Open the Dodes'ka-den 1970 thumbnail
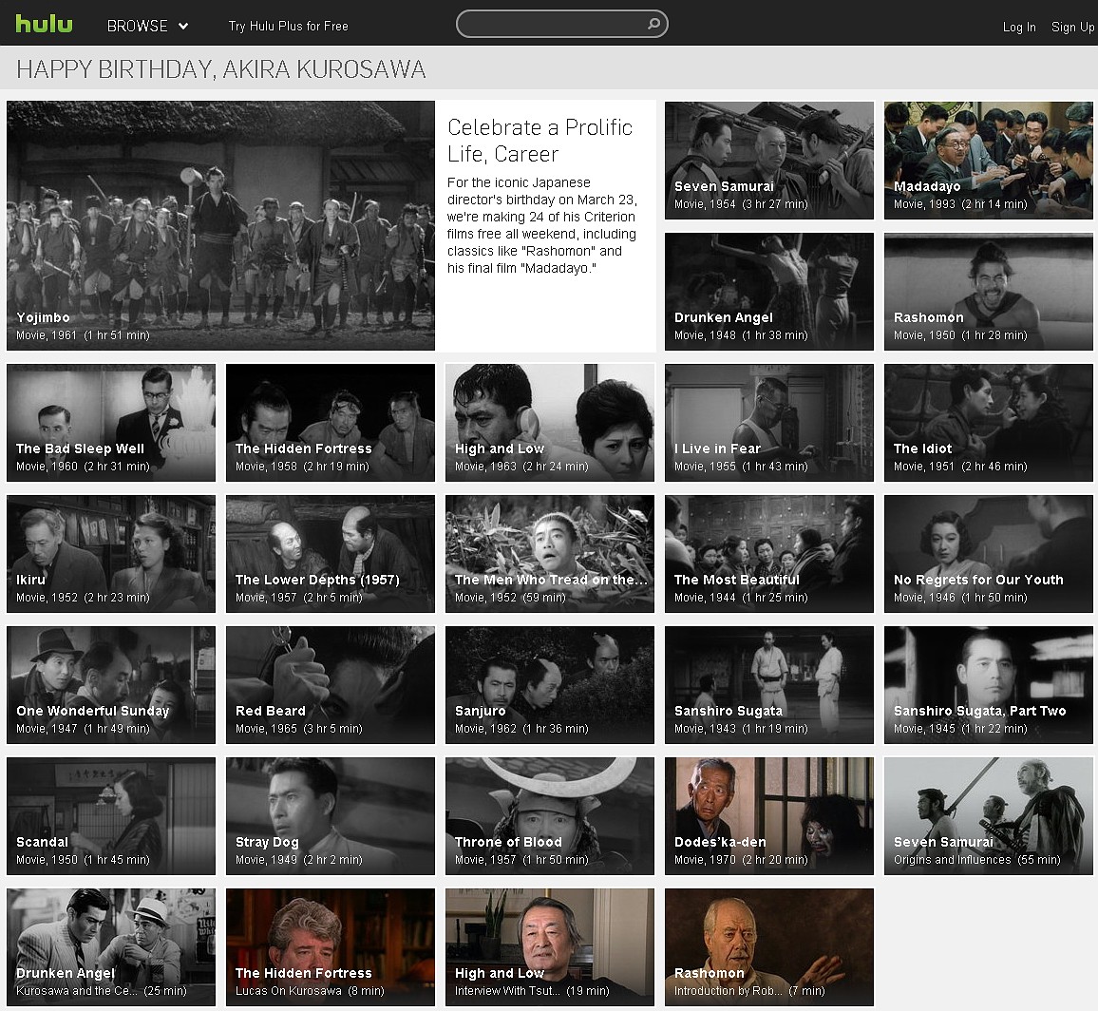 pos(768,815)
